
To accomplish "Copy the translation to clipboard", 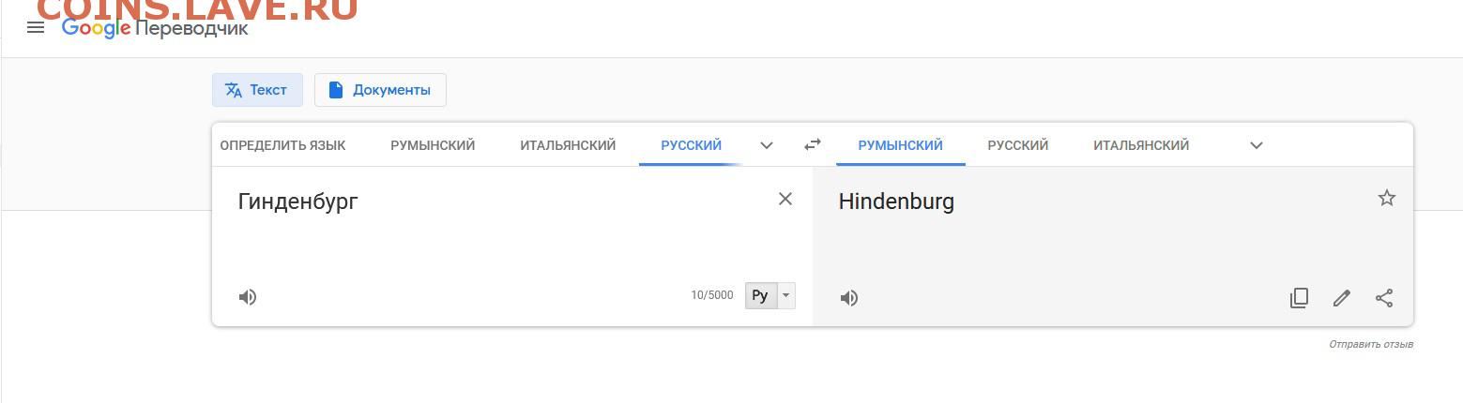I will click(x=1299, y=298).
